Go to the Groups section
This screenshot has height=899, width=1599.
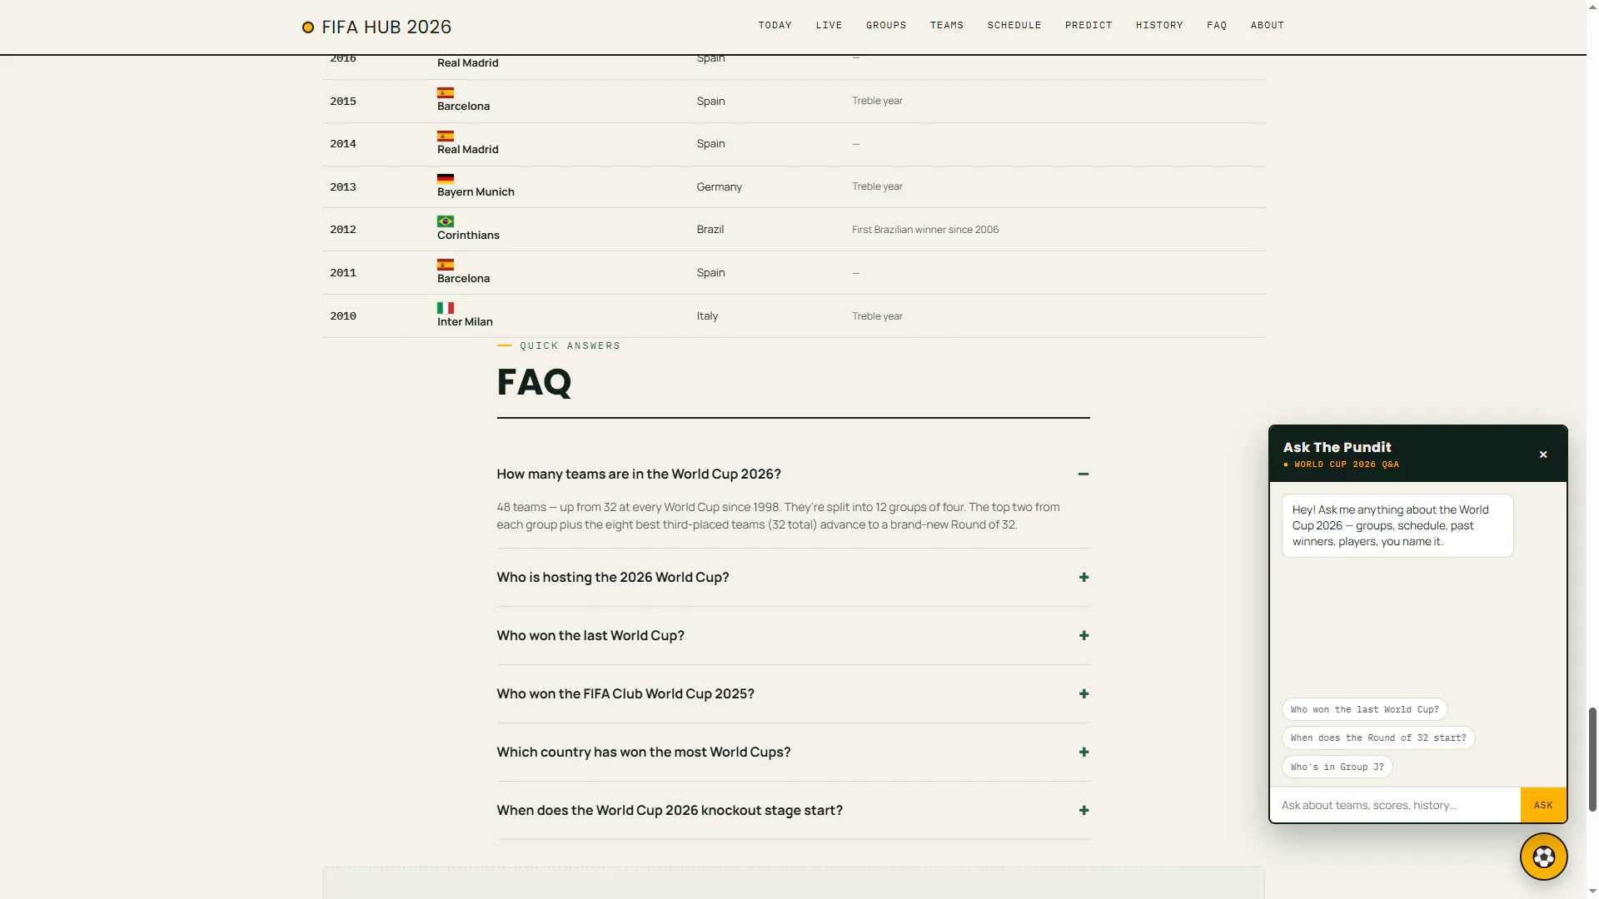coord(886,25)
